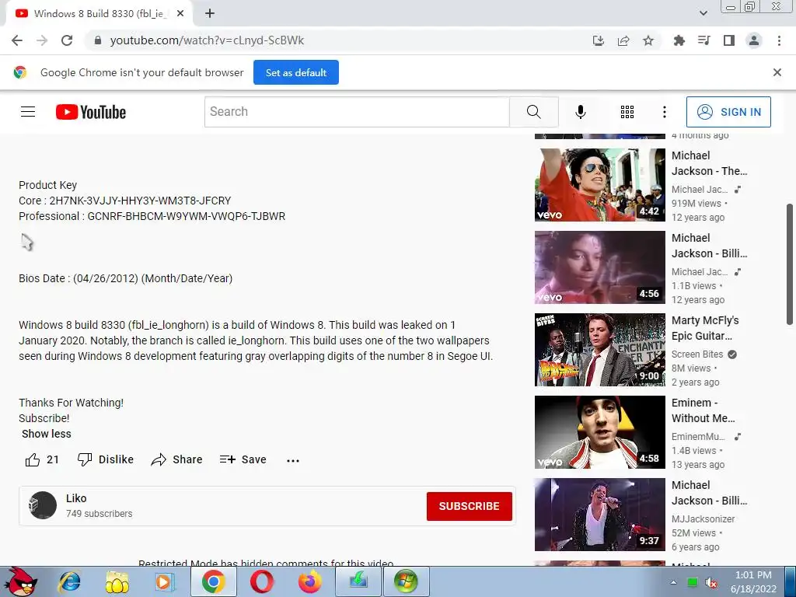Click the Marty McFly's Epic Guitar title

pos(705,328)
